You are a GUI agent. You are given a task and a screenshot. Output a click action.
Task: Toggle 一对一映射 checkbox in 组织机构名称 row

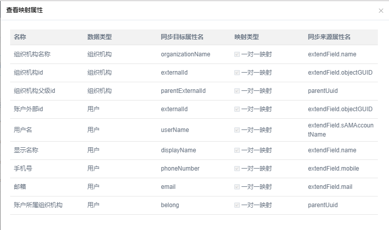237,54
